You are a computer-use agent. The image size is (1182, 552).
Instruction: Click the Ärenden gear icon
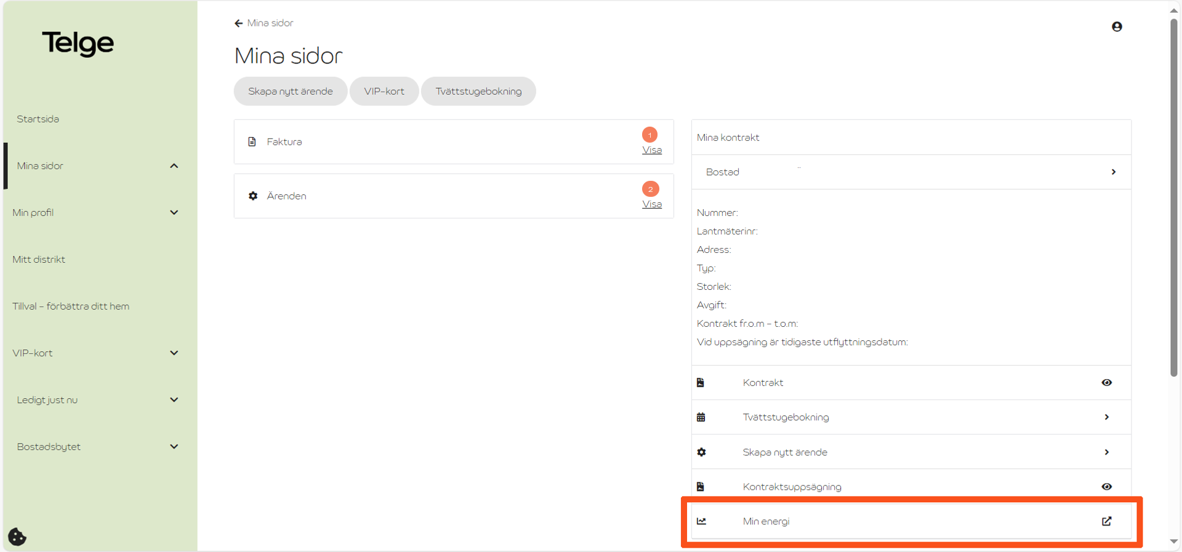click(x=253, y=196)
